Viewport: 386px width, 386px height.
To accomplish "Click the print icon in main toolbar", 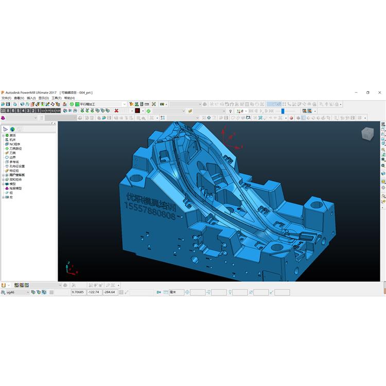I will [x=15, y=104].
